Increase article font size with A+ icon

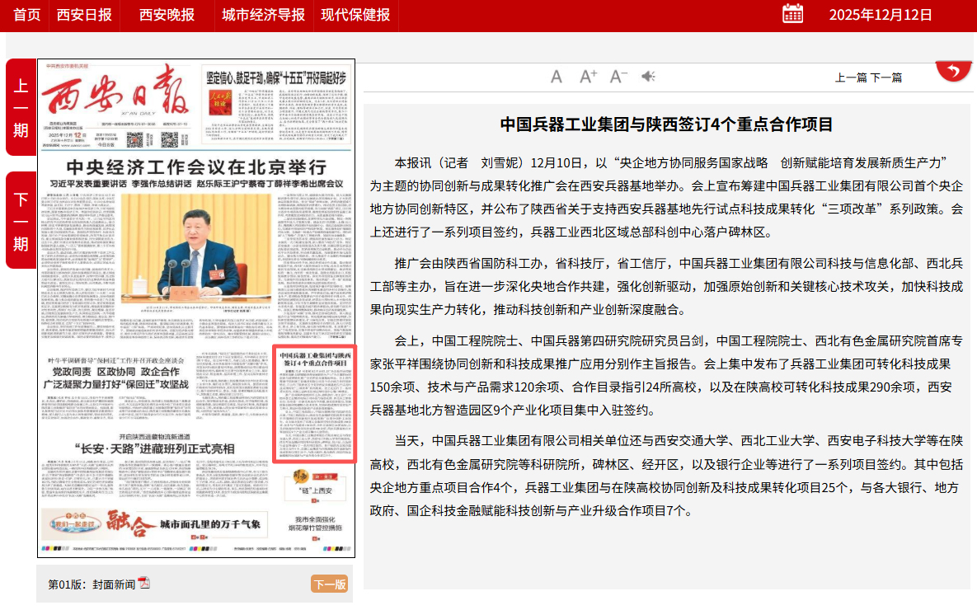pos(588,77)
